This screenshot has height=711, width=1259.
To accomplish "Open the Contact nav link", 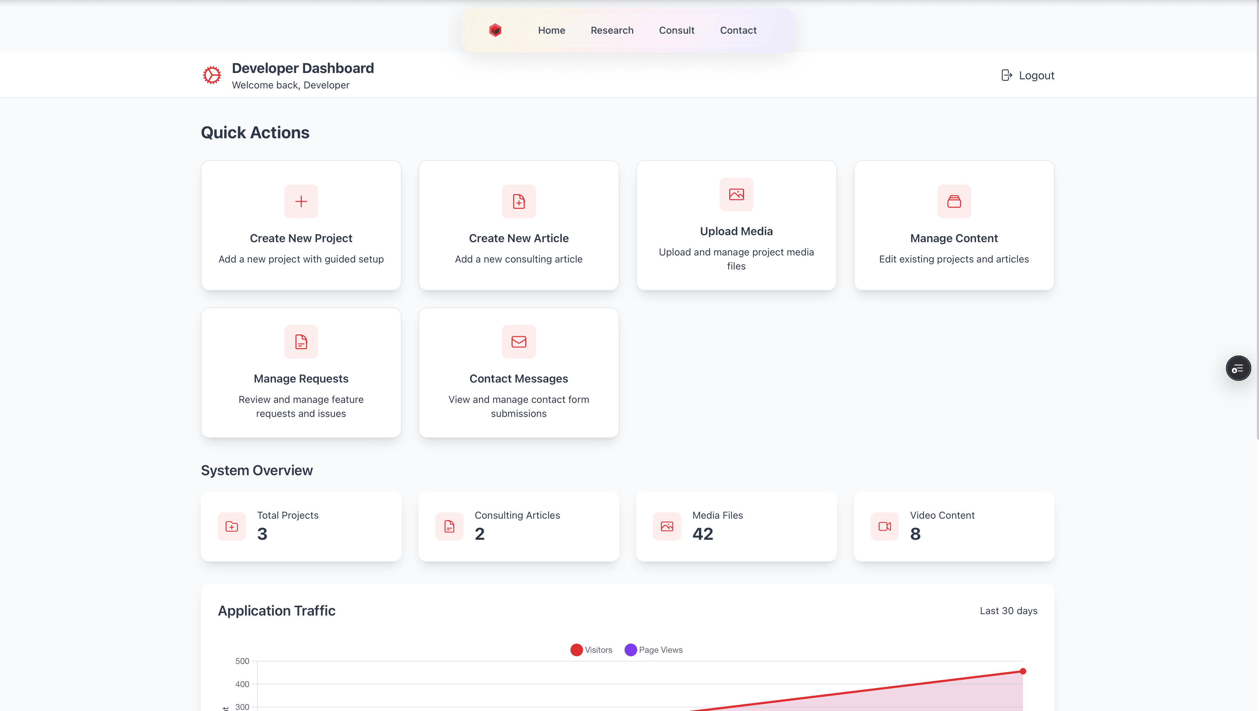I will pyautogui.click(x=738, y=30).
